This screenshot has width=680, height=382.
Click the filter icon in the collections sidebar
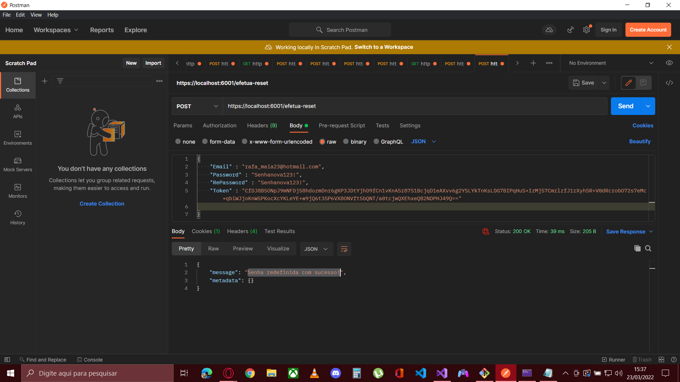pyautogui.click(x=60, y=81)
